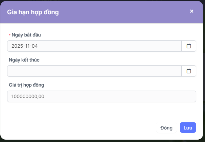Close the Gia hạn hợp đồng dialog with X
This screenshot has height=142, width=205.
click(191, 11)
